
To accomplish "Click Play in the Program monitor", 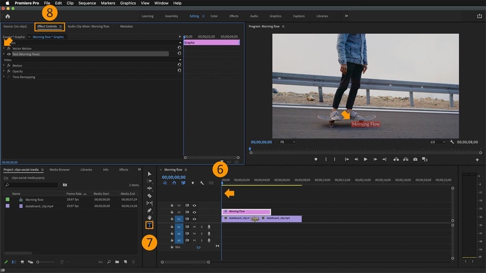I will [366, 159].
